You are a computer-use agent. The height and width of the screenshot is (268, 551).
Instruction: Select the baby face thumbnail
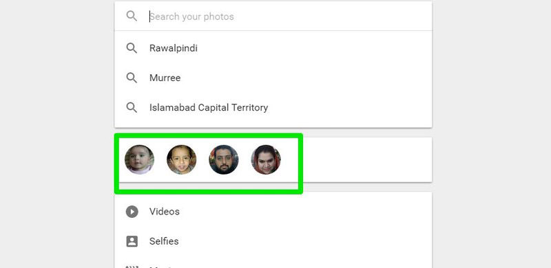click(x=140, y=159)
